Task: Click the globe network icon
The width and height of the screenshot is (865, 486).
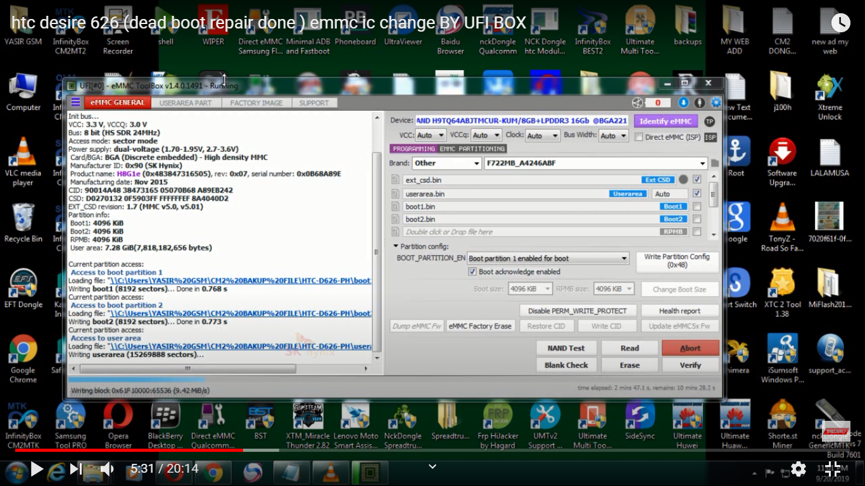Action: click(x=638, y=103)
